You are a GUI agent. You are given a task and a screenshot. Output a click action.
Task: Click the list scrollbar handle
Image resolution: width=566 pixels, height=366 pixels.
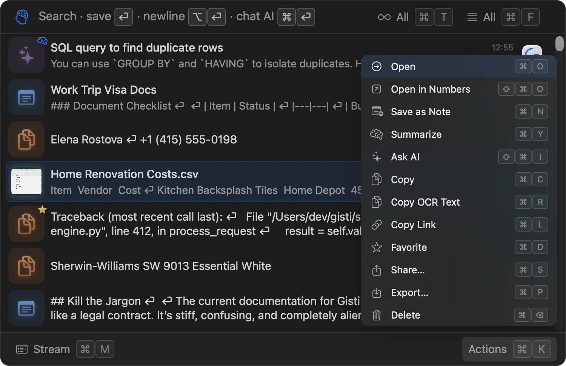pos(560,44)
